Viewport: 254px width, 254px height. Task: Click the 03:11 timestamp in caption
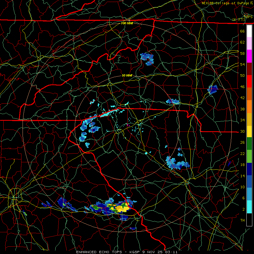click(x=171, y=252)
